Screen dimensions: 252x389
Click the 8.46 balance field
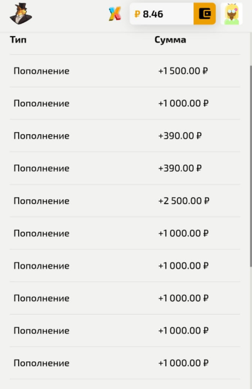coord(162,14)
